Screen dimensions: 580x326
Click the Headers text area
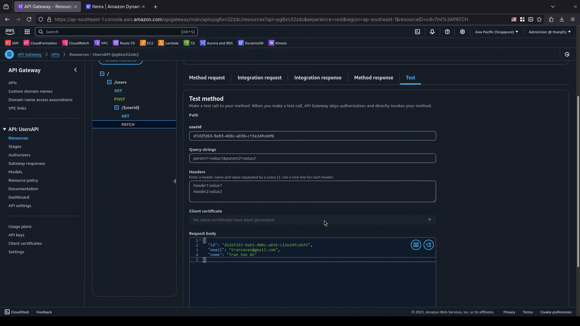[312, 191]
